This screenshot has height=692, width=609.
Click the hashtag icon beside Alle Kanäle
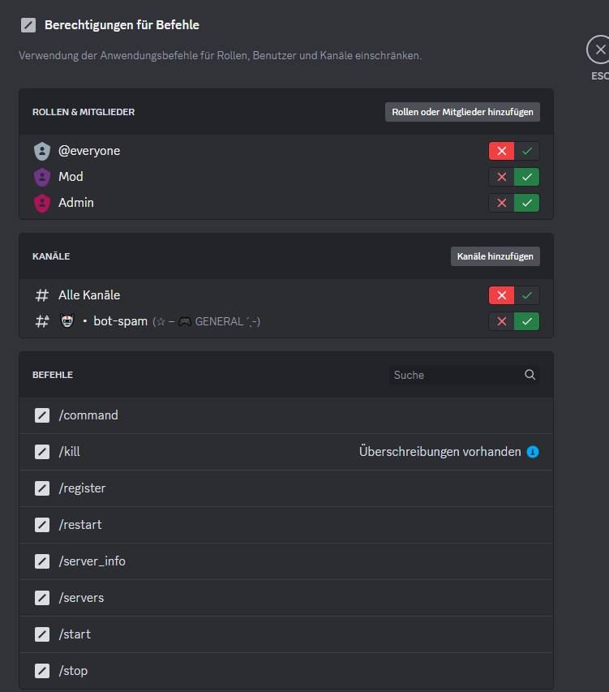42,295
